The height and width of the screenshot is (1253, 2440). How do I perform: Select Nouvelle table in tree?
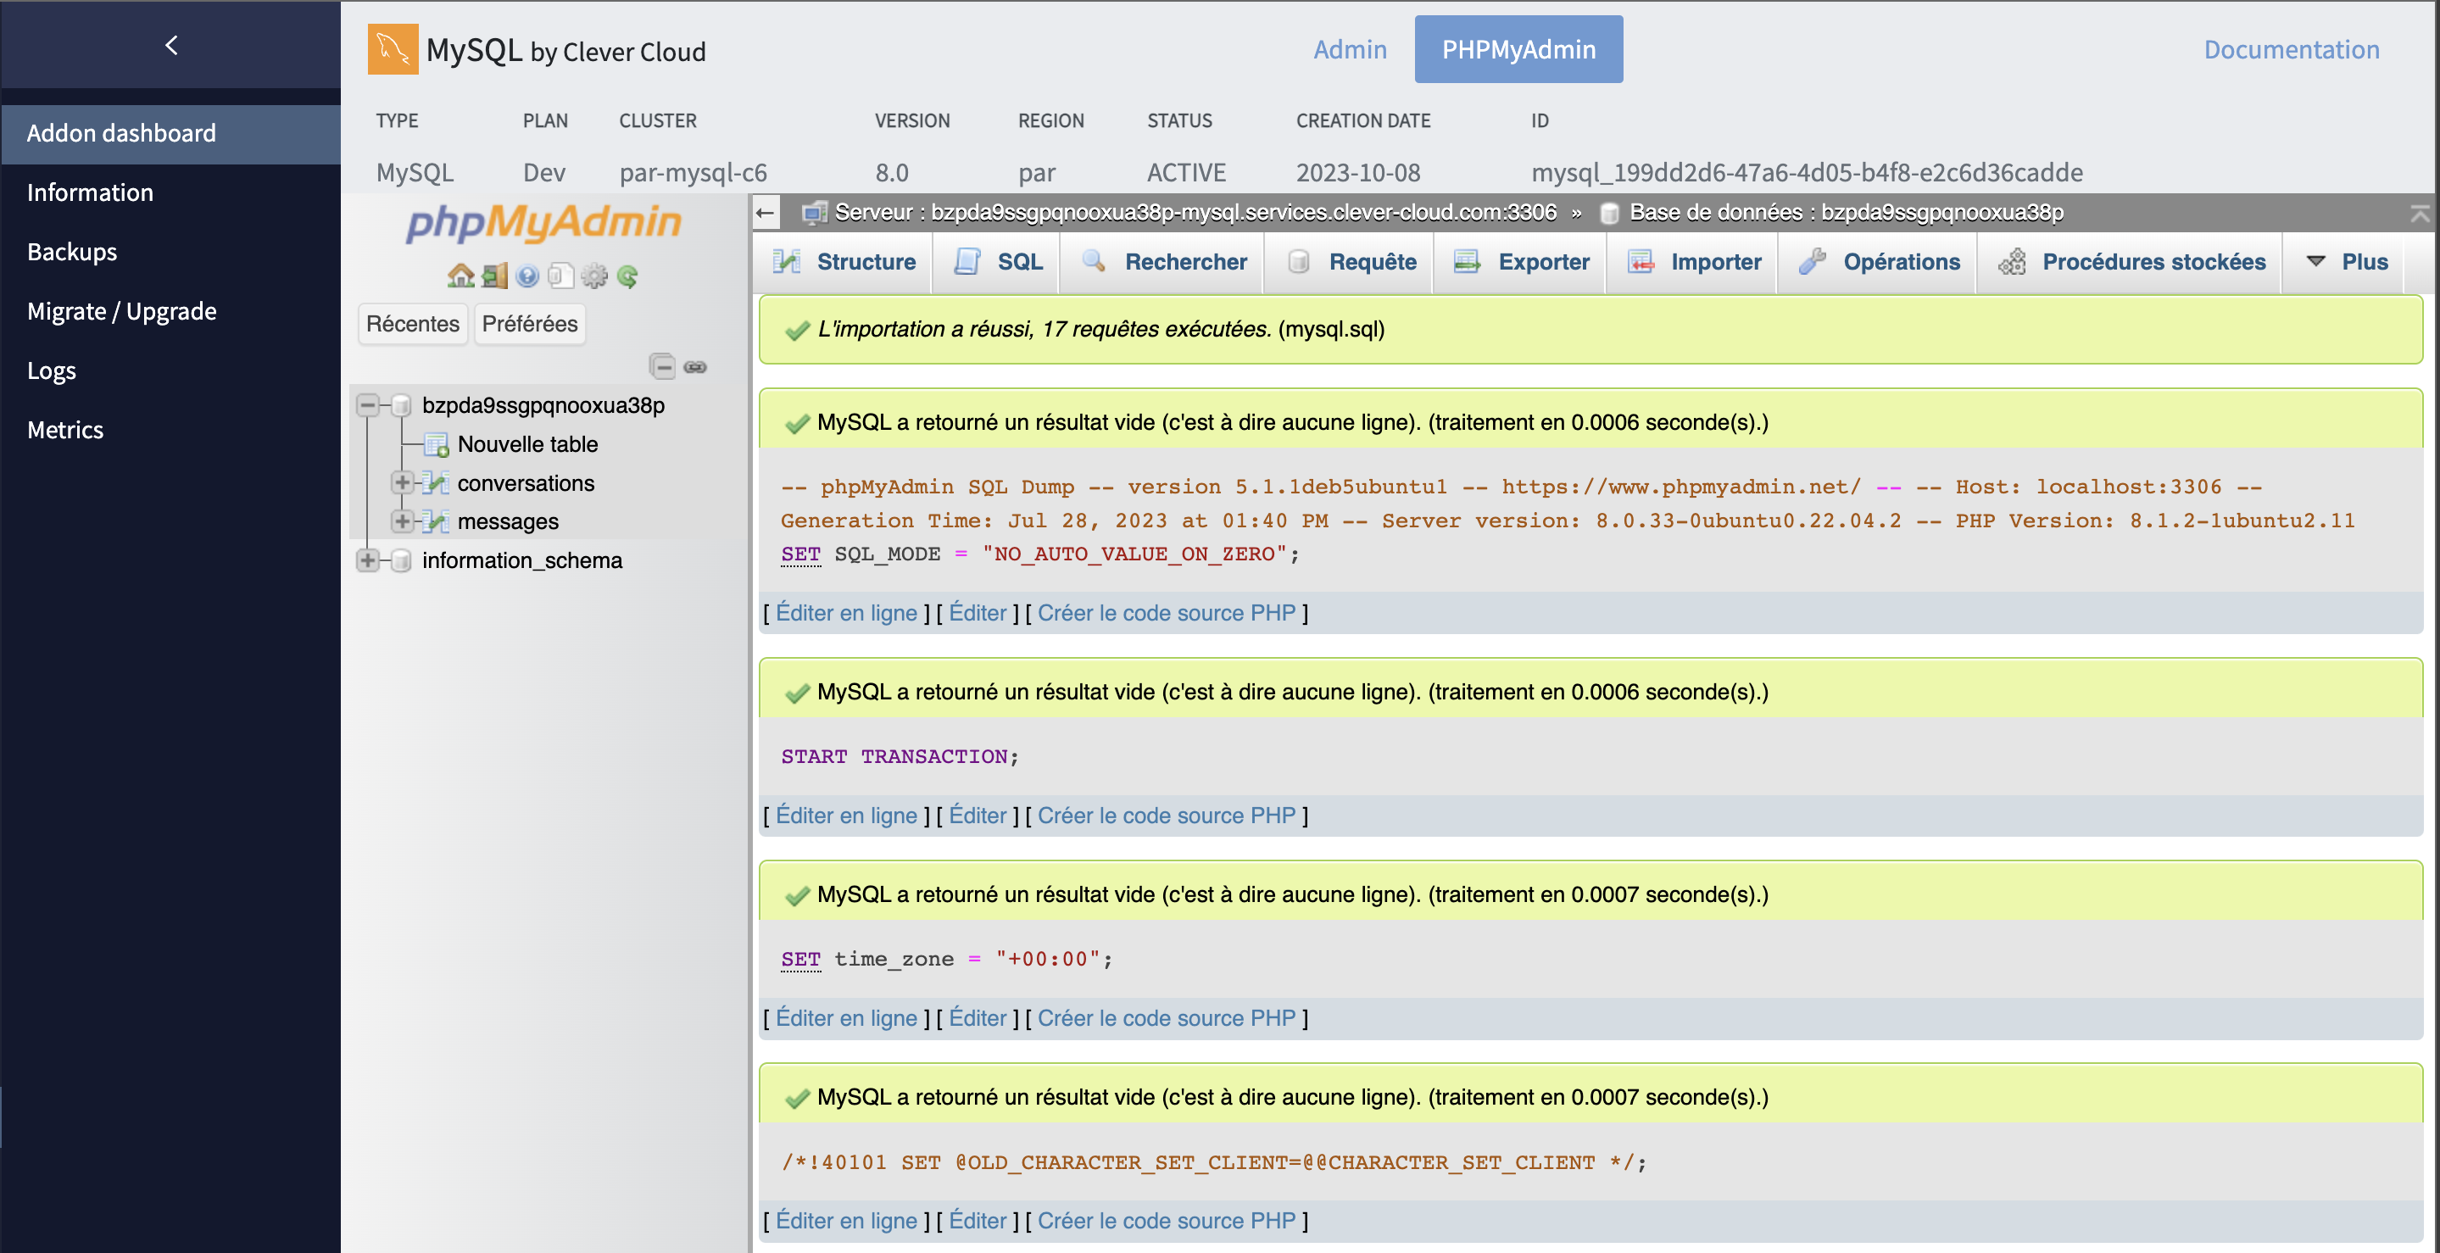tap(527, 444)
